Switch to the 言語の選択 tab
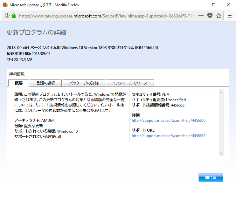Image resolution: width=236 pixels, height=200 pixels. coord(46,83)
